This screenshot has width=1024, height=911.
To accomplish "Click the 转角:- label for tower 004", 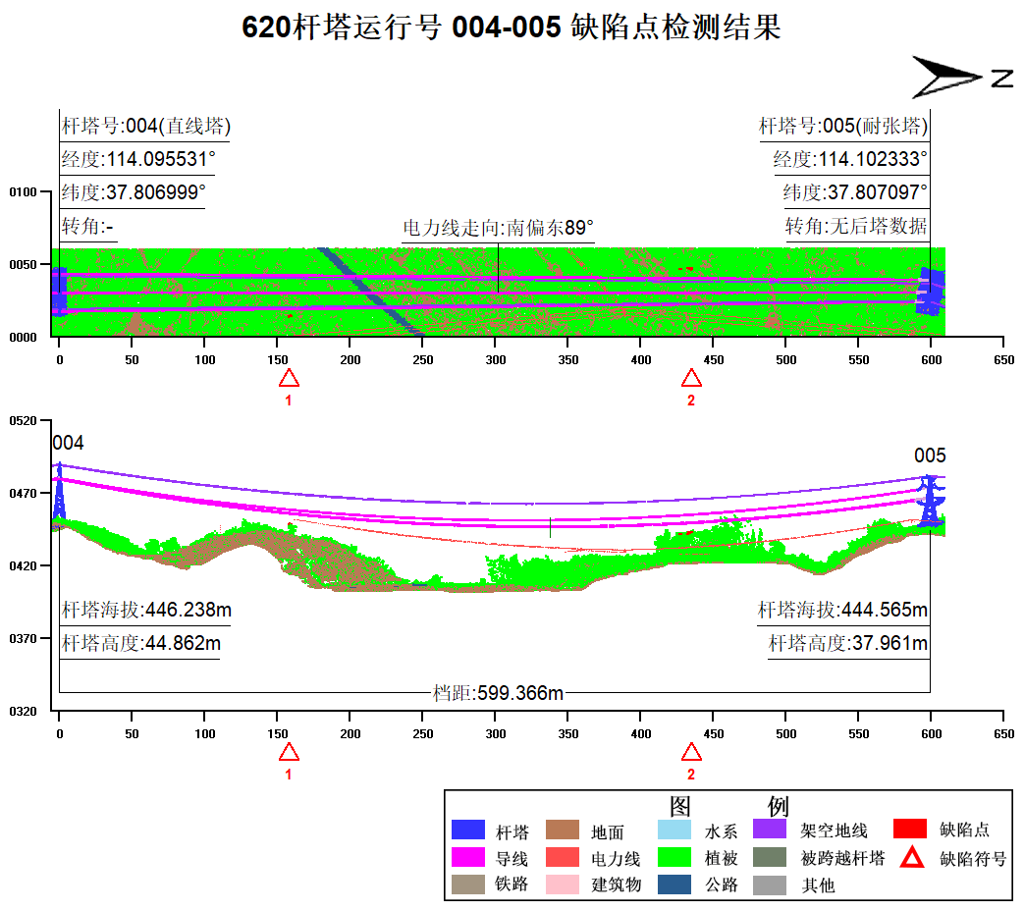I will pyautogui.click(x=87, y=226).
